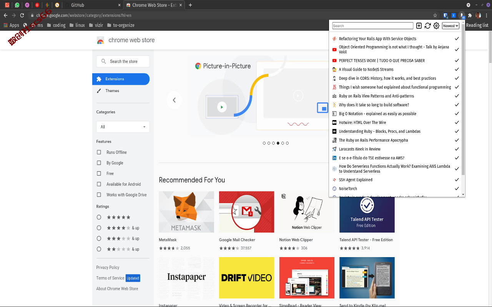Open the NoiseTorch saved item

(x=348, y=188)
